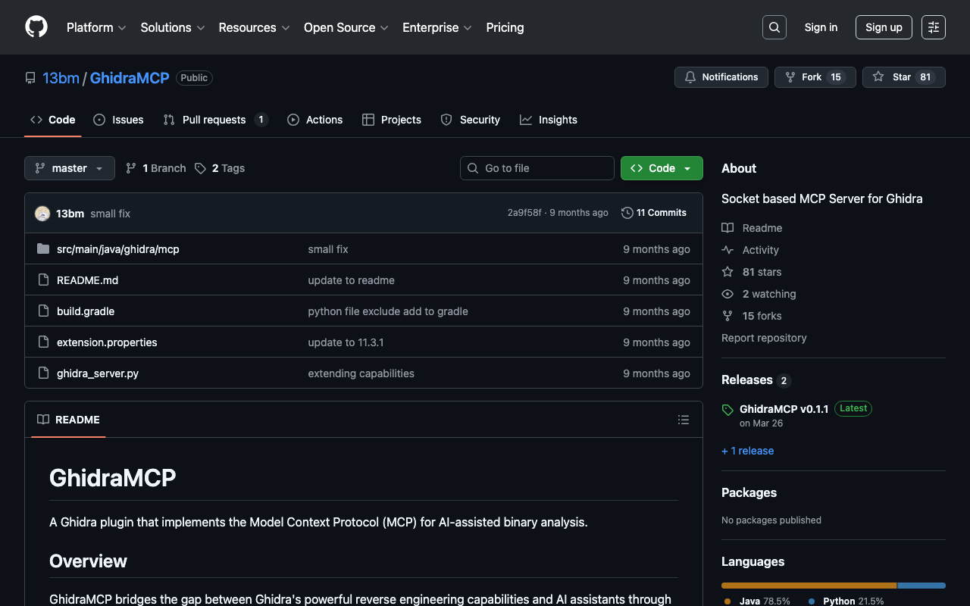Click the 13bm author avatar

pos(42,214)
